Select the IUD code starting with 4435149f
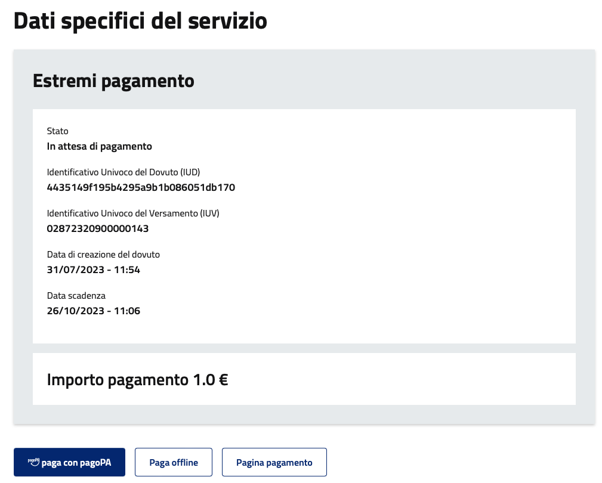 tap(141, 187)
